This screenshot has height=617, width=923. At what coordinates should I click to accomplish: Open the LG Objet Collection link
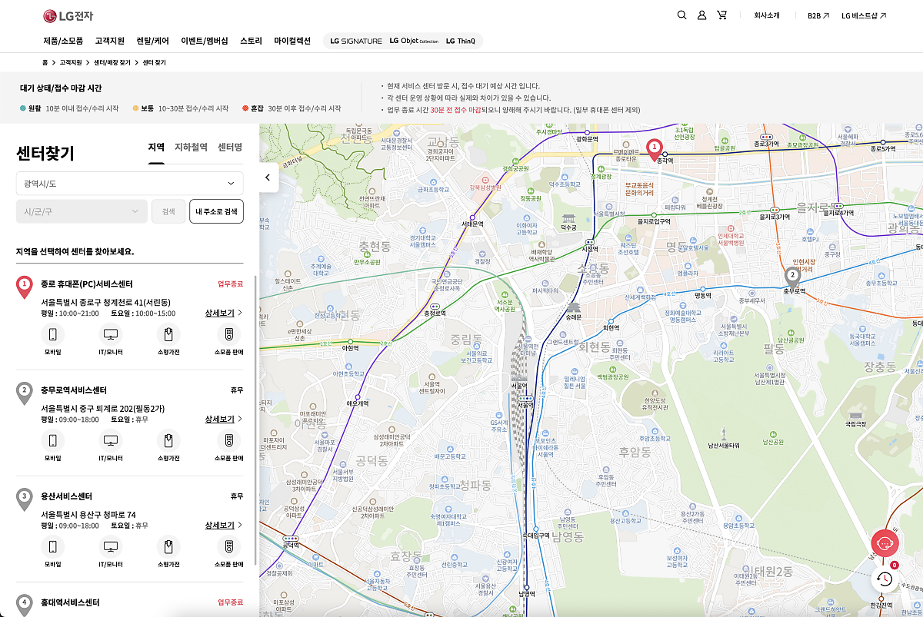[414, 41]
